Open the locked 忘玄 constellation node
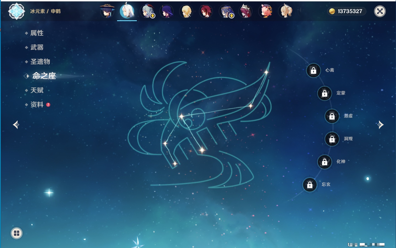396x248 pixels. (x=310, y=185)
